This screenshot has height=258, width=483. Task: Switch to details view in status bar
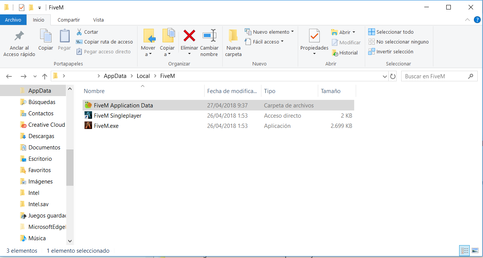[464, 250]
